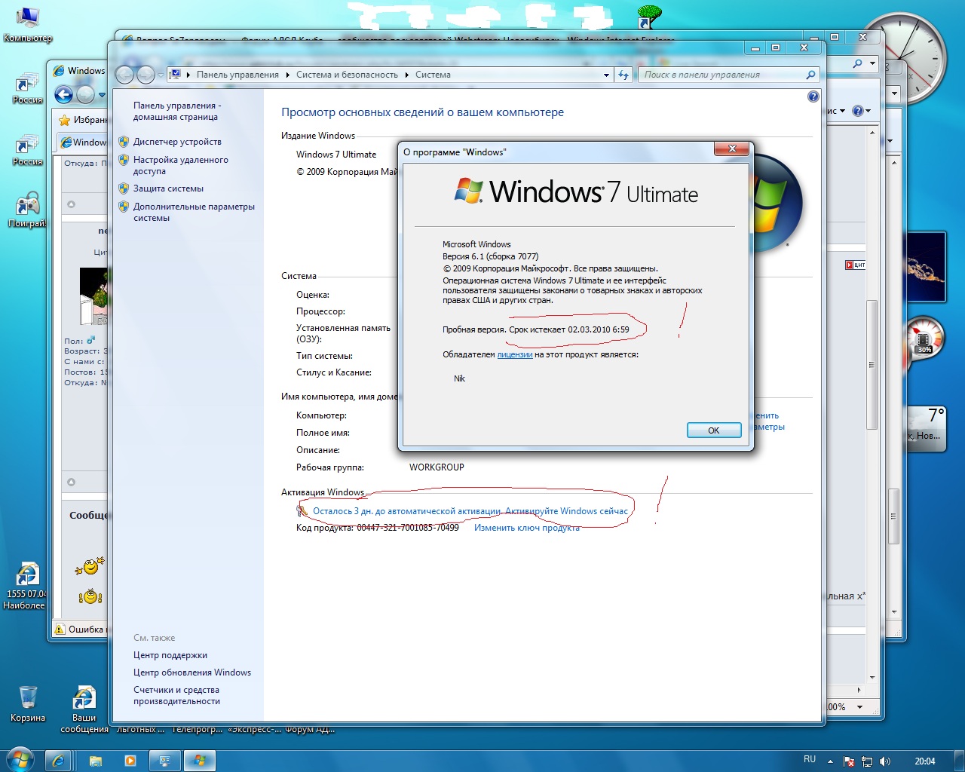This screenshot has width=965, height=772.
Task: Click Панель управления breadcrumb in address bar
Action: (x=237, y=75)
